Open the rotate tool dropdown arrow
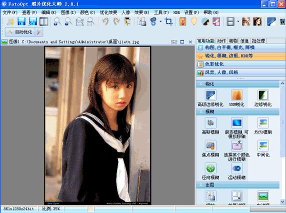286x213 pixels. click(x=160, y=21)
